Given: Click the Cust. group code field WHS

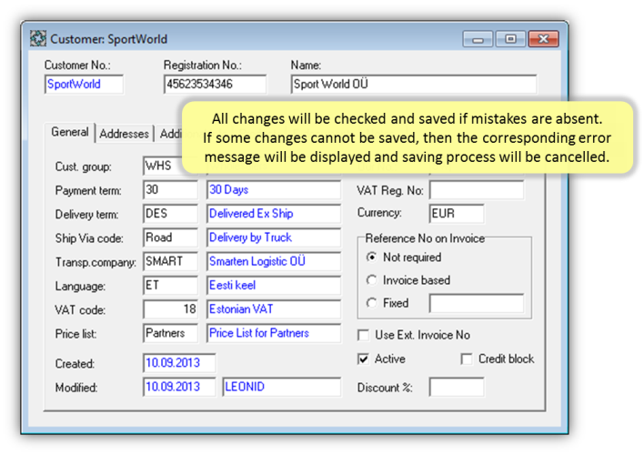Looking at the screenshot, I should click(163, 166).
